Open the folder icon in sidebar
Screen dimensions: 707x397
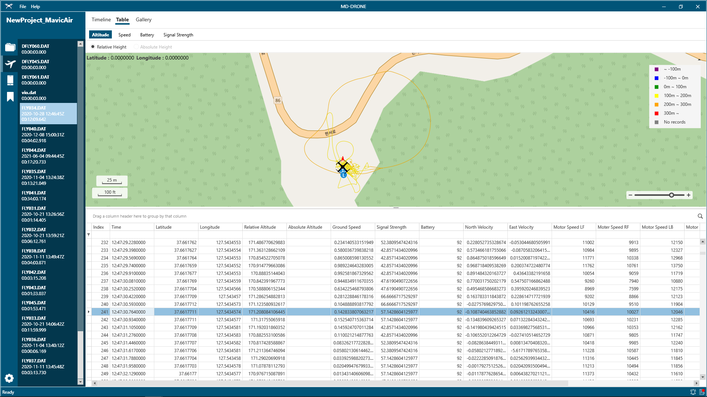(x=10, y=47)
